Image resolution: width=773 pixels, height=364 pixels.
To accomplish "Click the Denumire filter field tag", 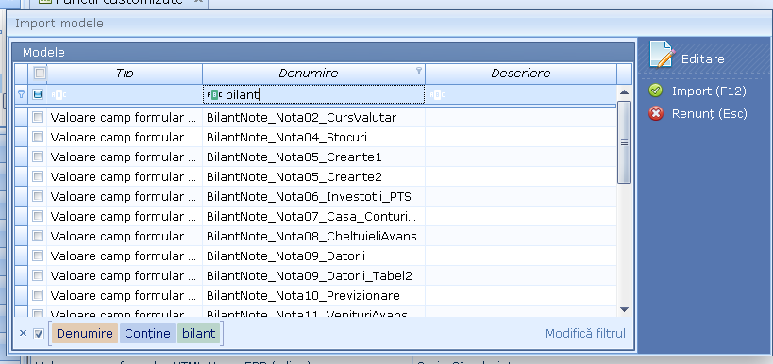I will point(85,334).
